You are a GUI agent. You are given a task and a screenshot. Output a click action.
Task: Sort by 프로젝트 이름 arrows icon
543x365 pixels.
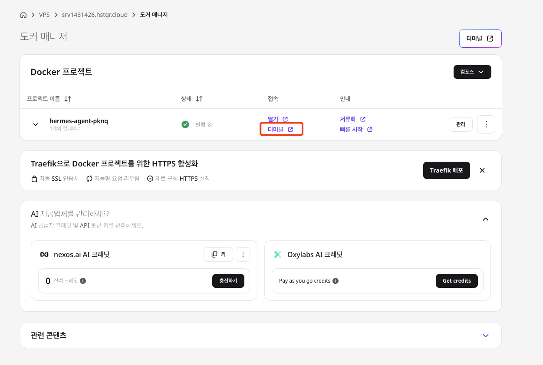tap(68, 99)
